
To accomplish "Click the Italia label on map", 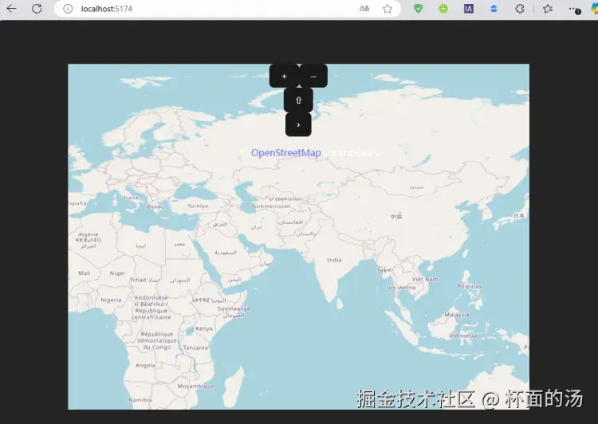I will [x=132, y=198].
